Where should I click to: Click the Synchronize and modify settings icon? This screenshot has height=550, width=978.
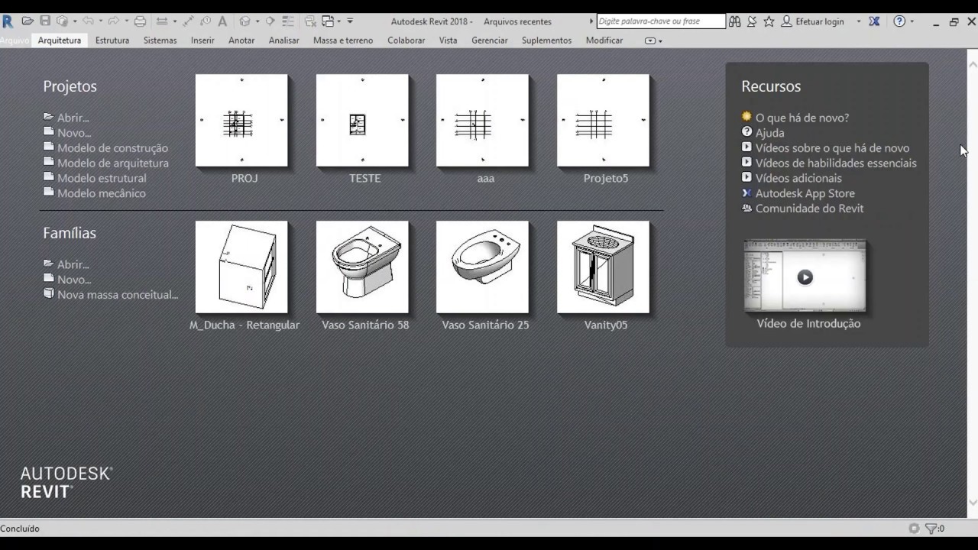[x=62, y=21]
